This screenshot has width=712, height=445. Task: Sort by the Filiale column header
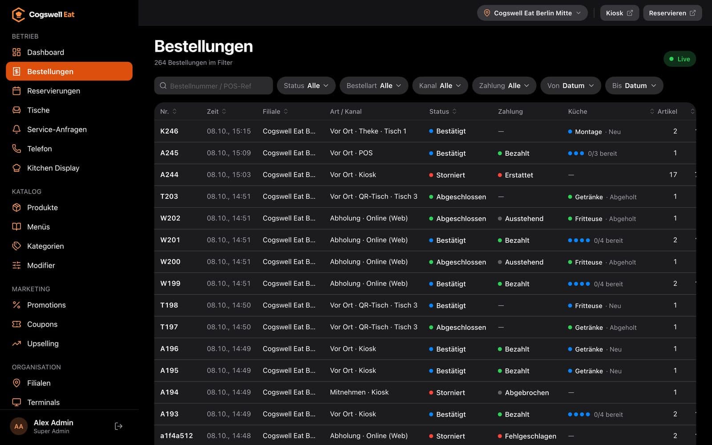point(275,111)
